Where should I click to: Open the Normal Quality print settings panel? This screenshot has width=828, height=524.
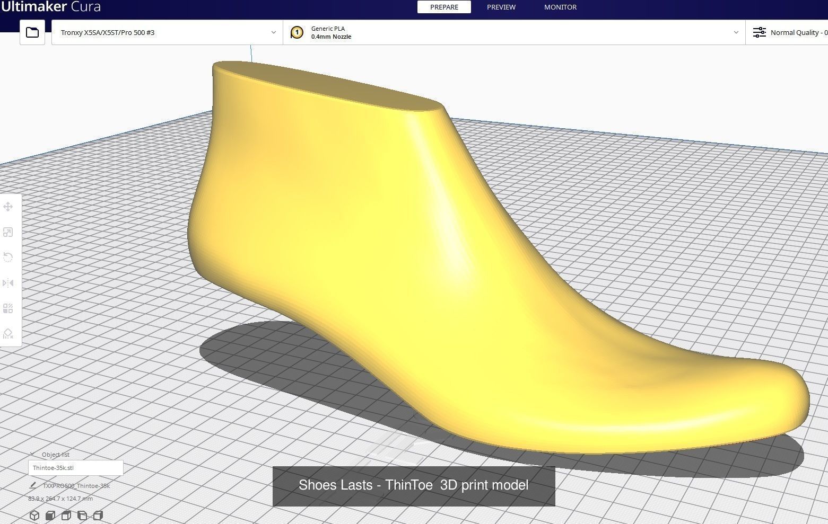(x=787, y=32)
